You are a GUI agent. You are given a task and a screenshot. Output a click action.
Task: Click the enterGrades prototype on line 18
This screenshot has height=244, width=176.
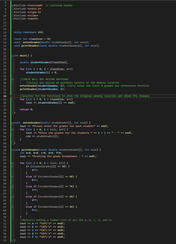51,42
